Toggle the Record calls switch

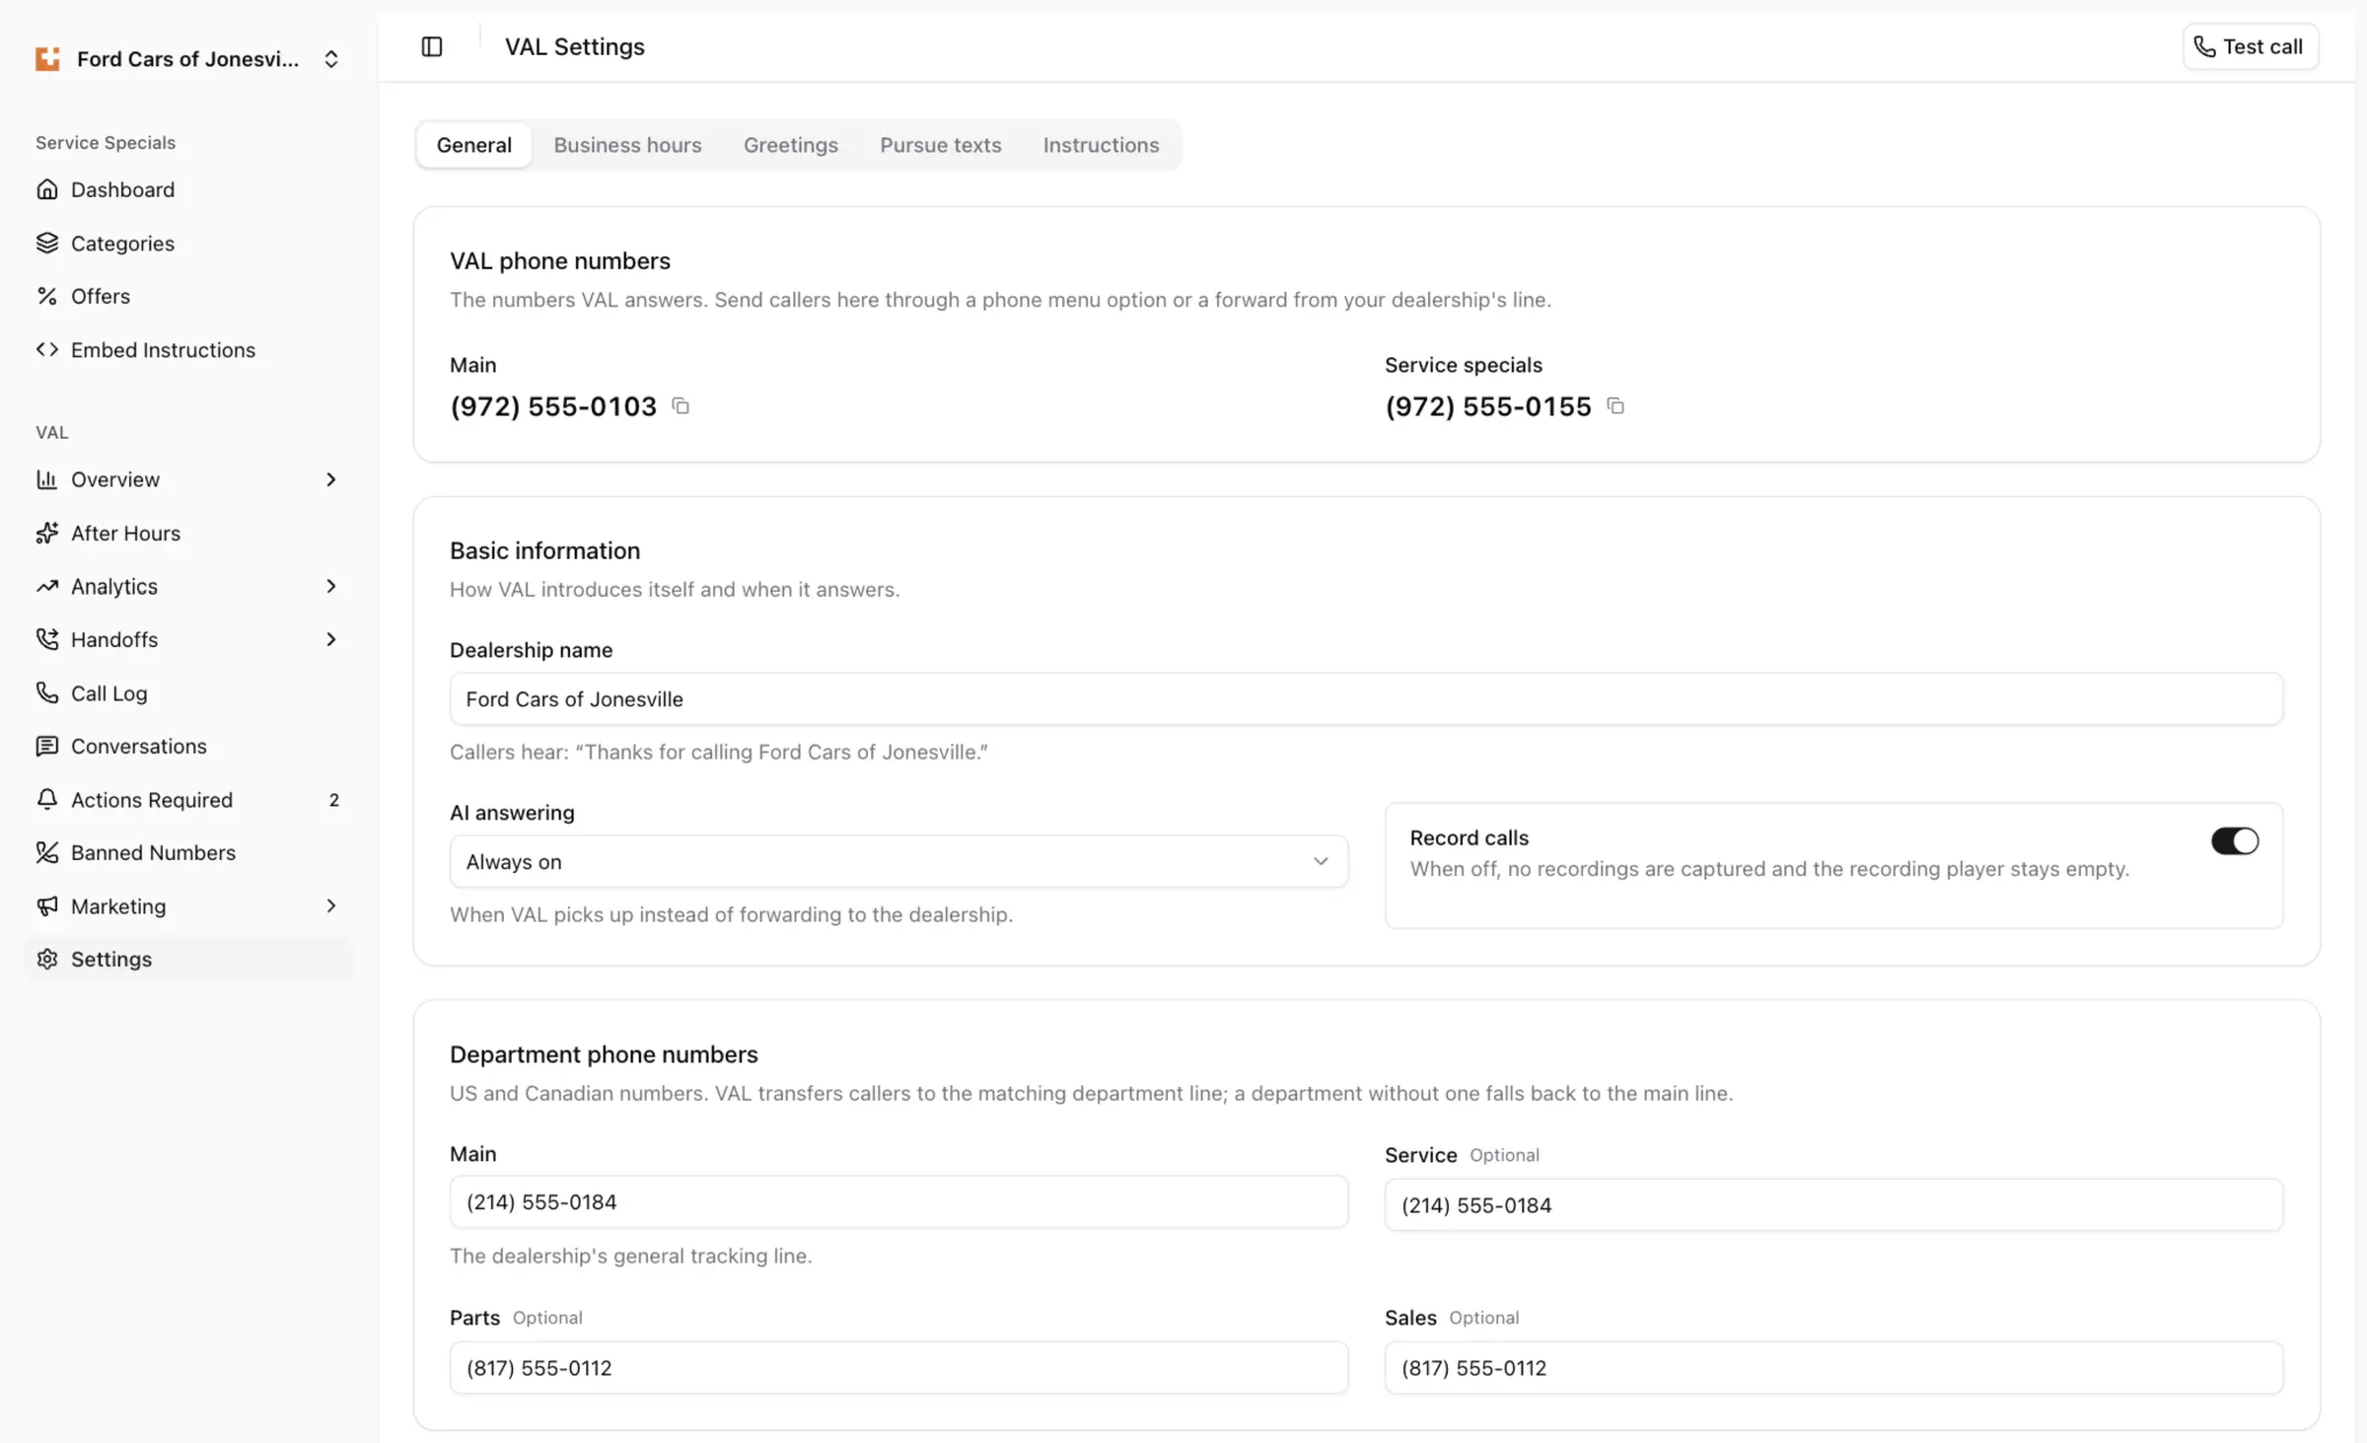(2234, 840)
